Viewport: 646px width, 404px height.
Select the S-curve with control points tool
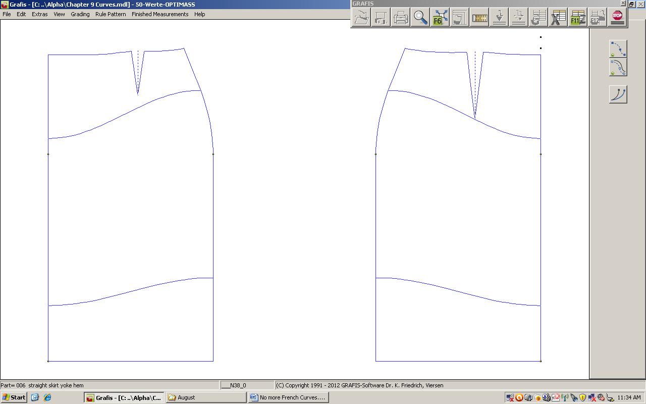pyautogui.click(x=618, y=67)
